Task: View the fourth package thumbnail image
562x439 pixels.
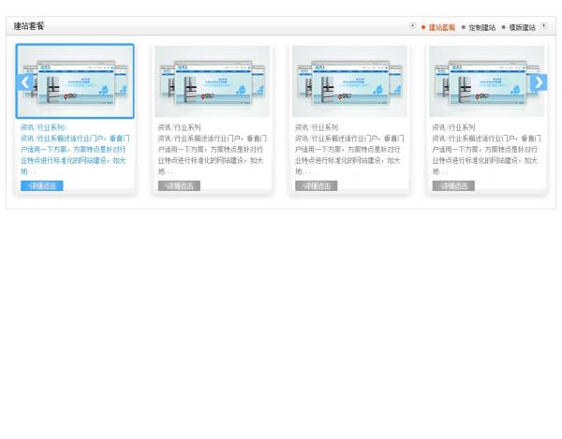Action: click(x=486, y=81)
